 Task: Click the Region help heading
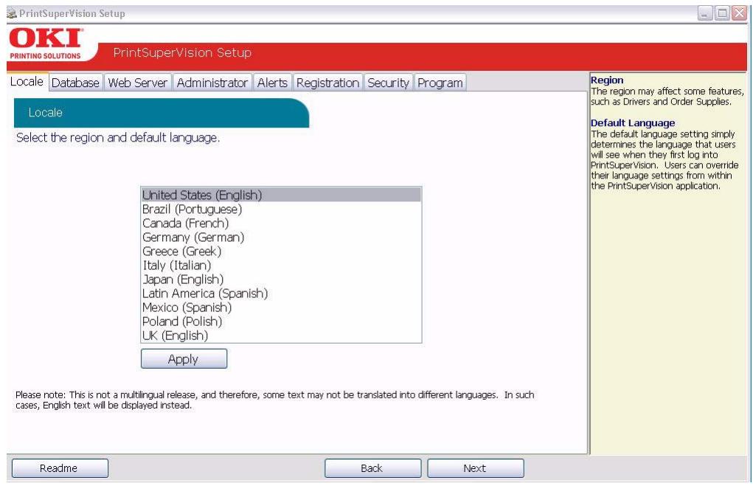[x=607, y=80]
